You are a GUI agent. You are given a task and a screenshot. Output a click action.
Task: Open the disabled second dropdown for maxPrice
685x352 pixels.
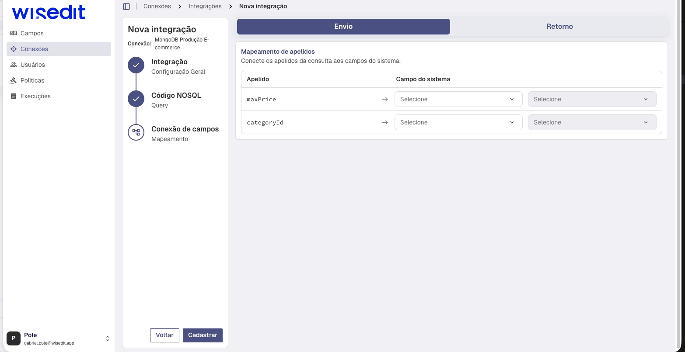click(592, 99)
